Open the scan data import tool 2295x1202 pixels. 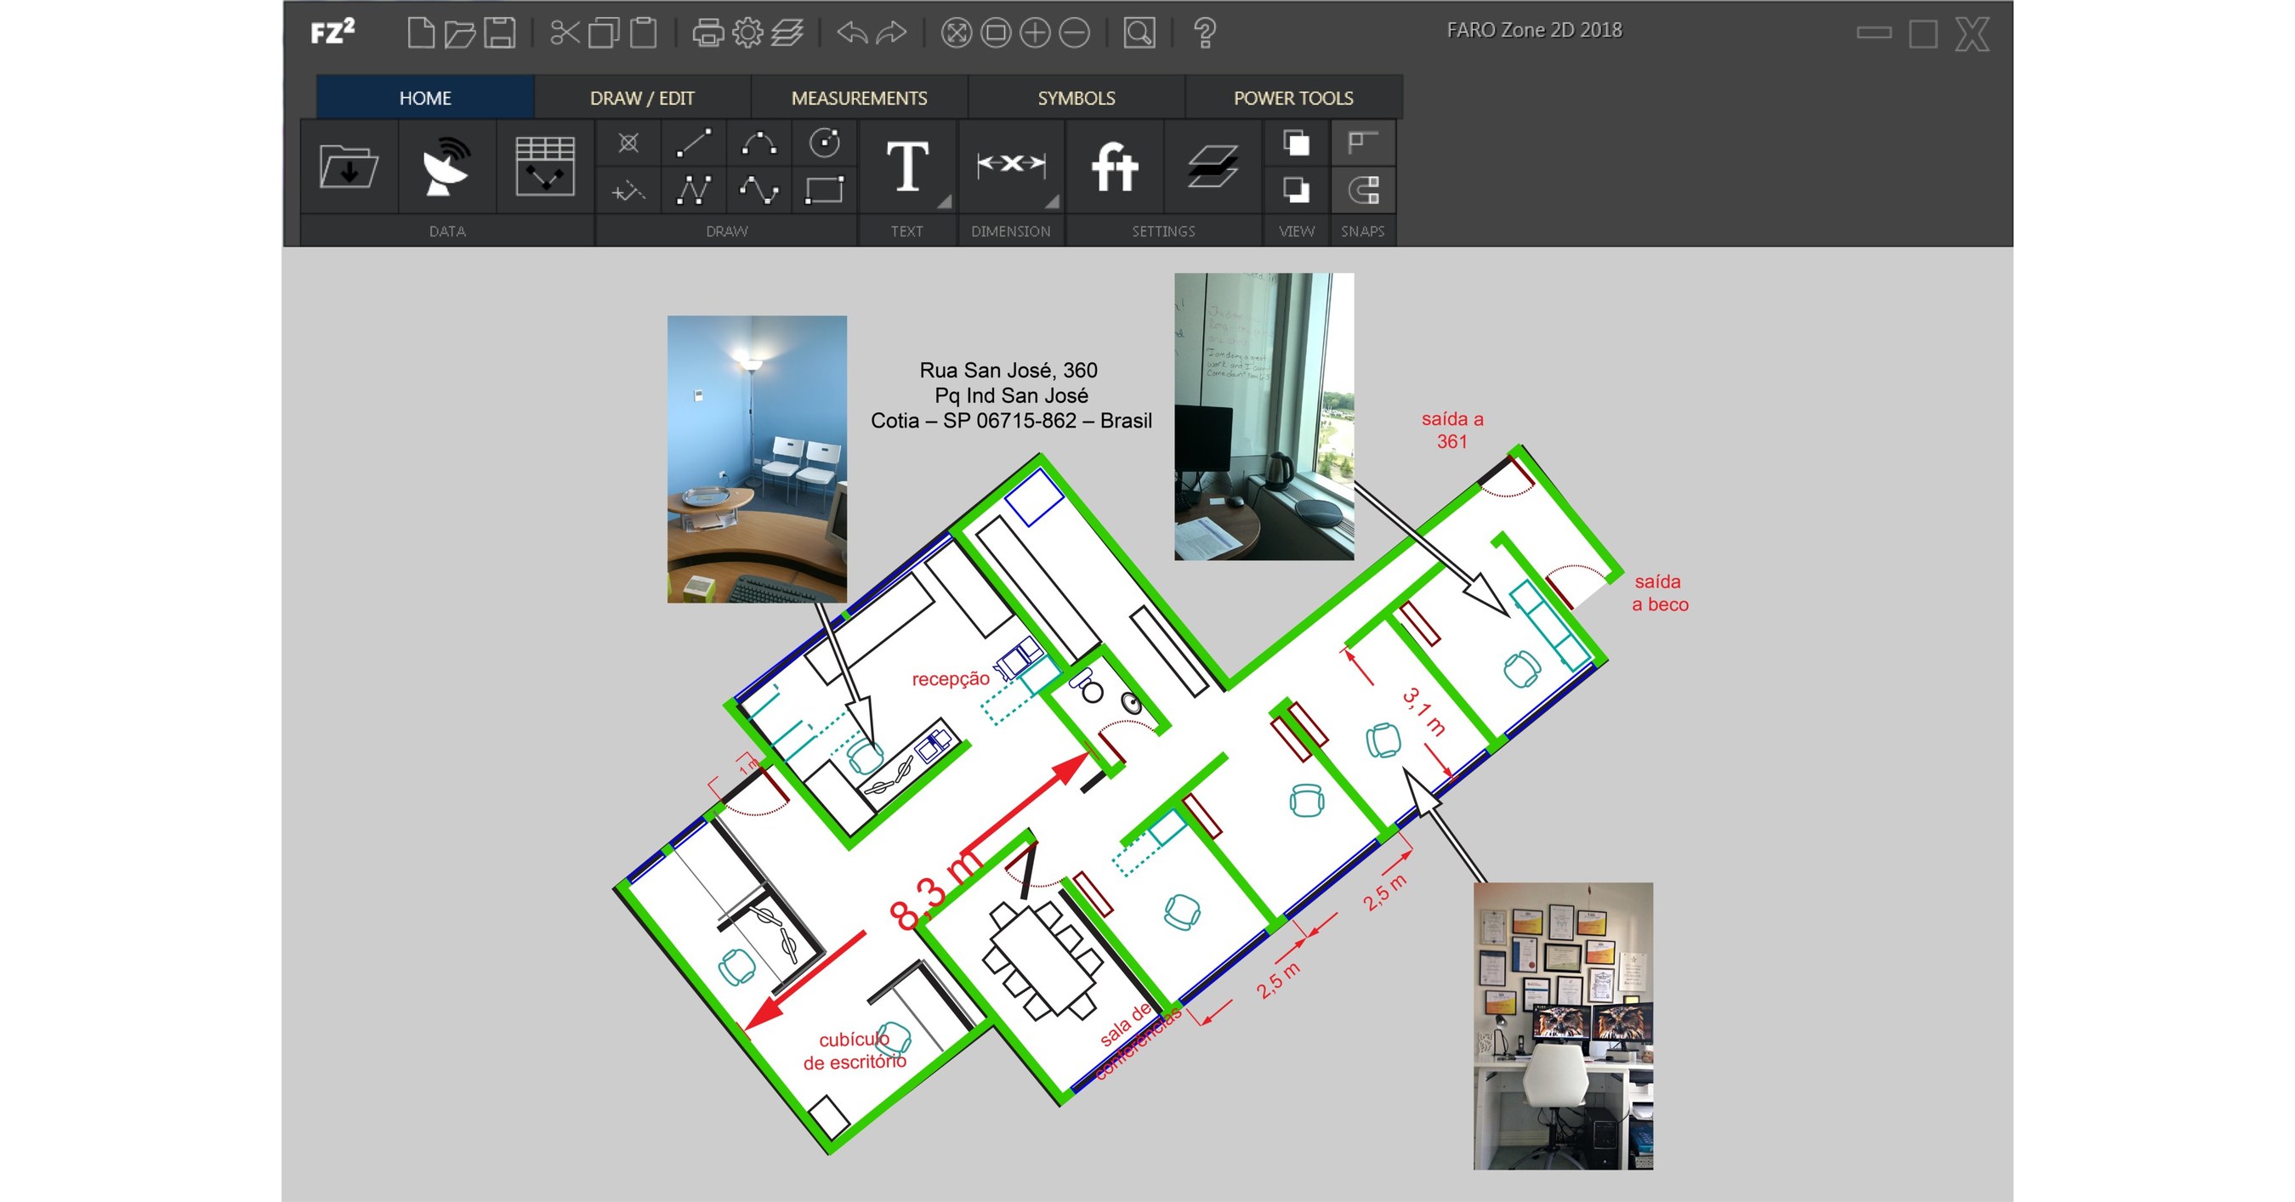pos(446,169)
